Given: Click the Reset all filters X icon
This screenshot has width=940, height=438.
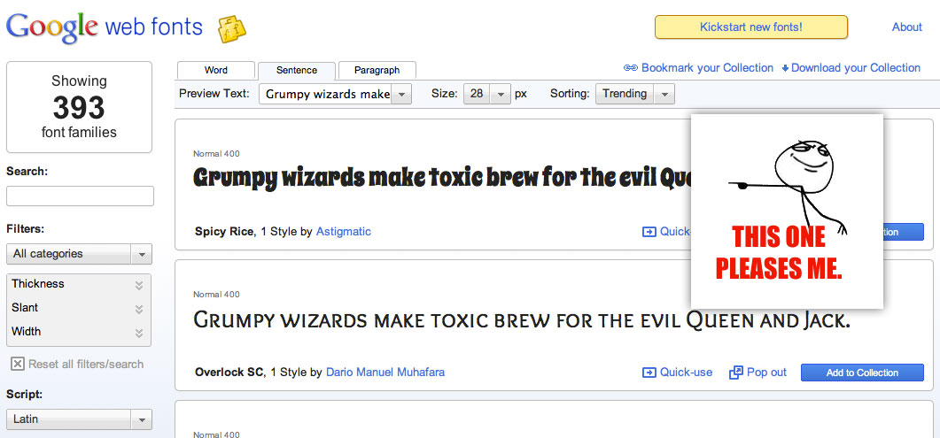Looking at the screenshot, I should [x=18, y=364].
